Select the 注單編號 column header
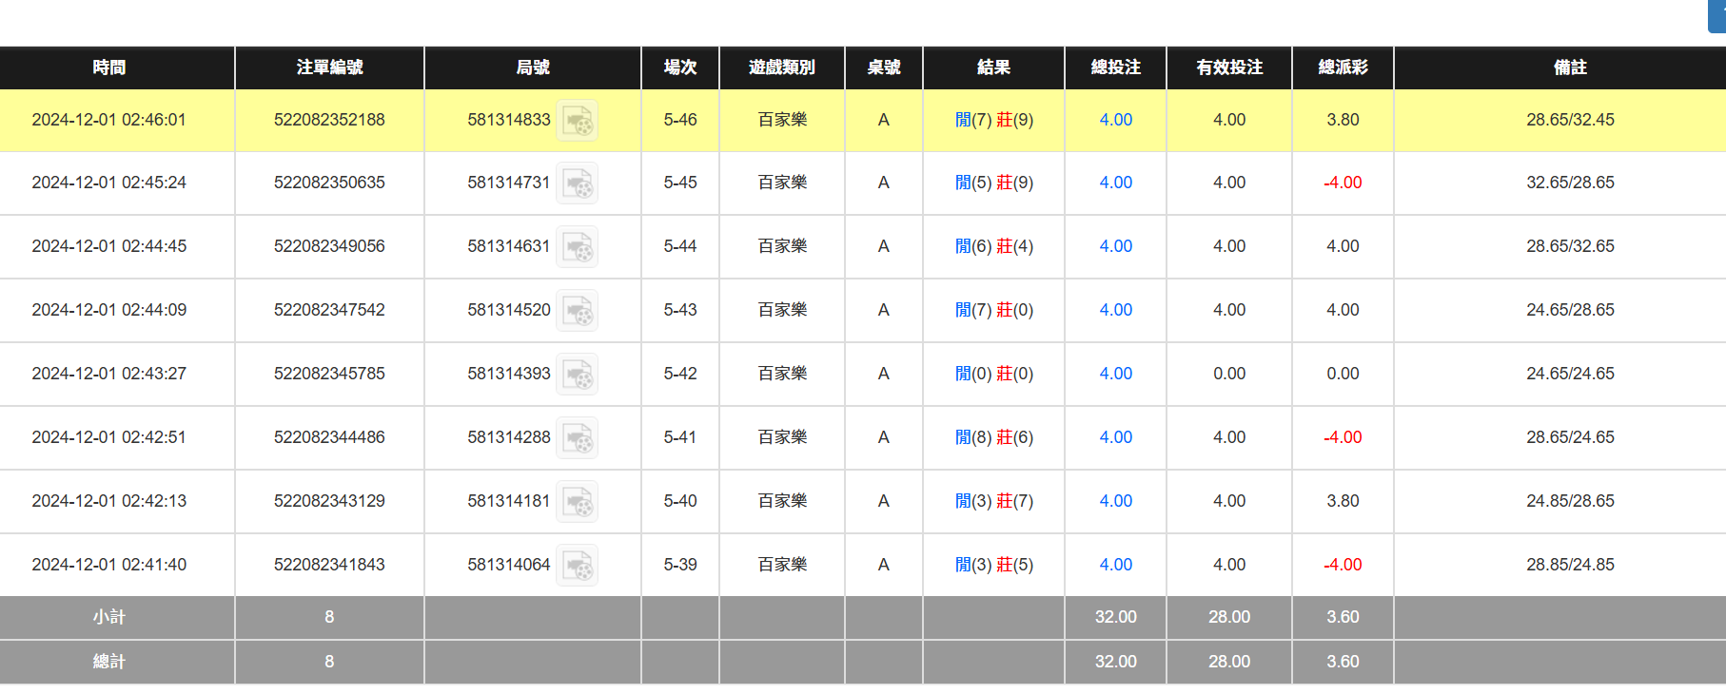 click(x=329, y=67)
